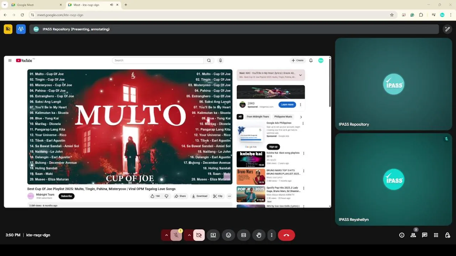Screen dimensions: 456x256
Task: Click Share under the video
Action: pos(180,196)
